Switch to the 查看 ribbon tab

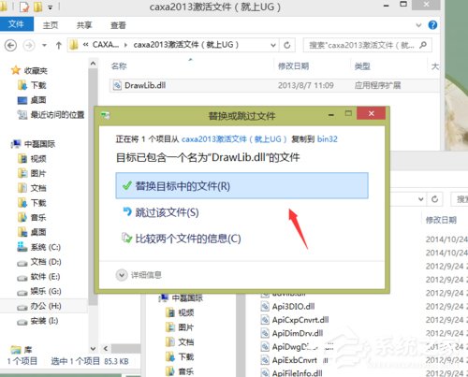pos(118,25)
